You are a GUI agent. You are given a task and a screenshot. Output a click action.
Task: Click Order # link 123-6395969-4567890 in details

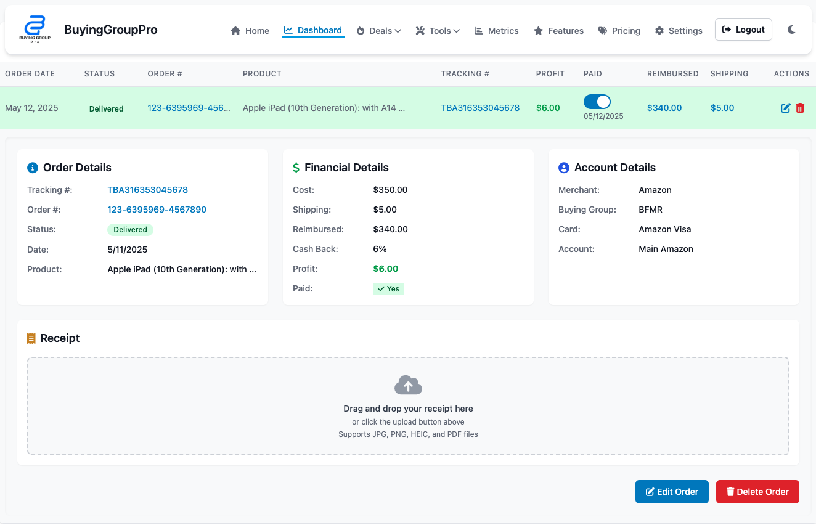(157, 210)
